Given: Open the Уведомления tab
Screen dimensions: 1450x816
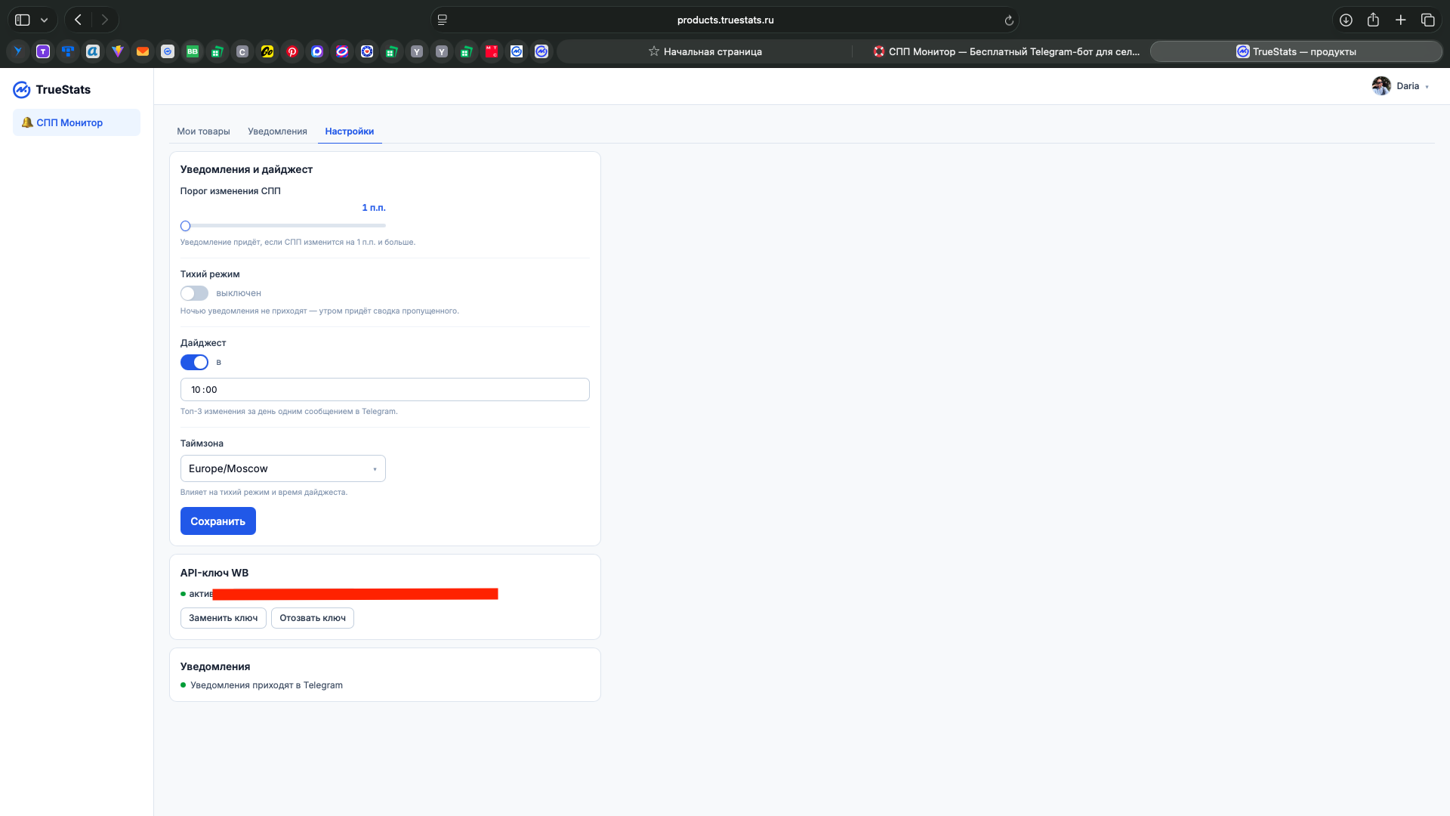Looking at the screenshot, I should [277, 131].
